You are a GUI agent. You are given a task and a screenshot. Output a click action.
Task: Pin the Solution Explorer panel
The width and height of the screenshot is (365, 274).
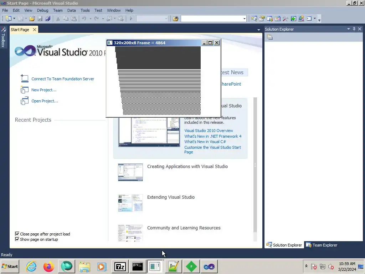[x=354, y=29]
